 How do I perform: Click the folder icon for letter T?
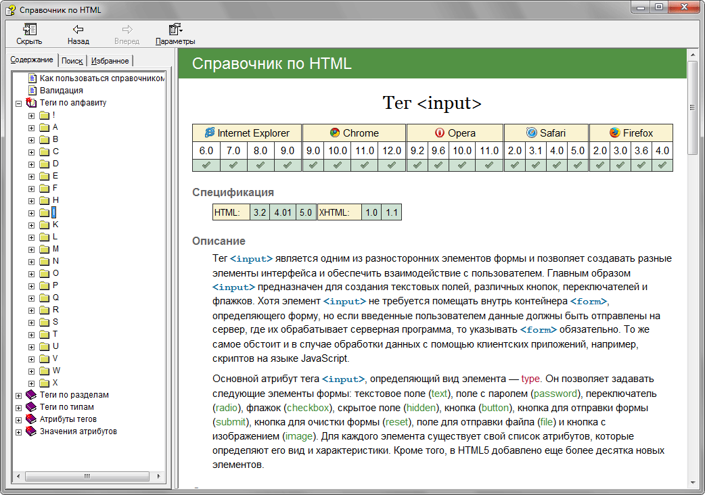44,334
